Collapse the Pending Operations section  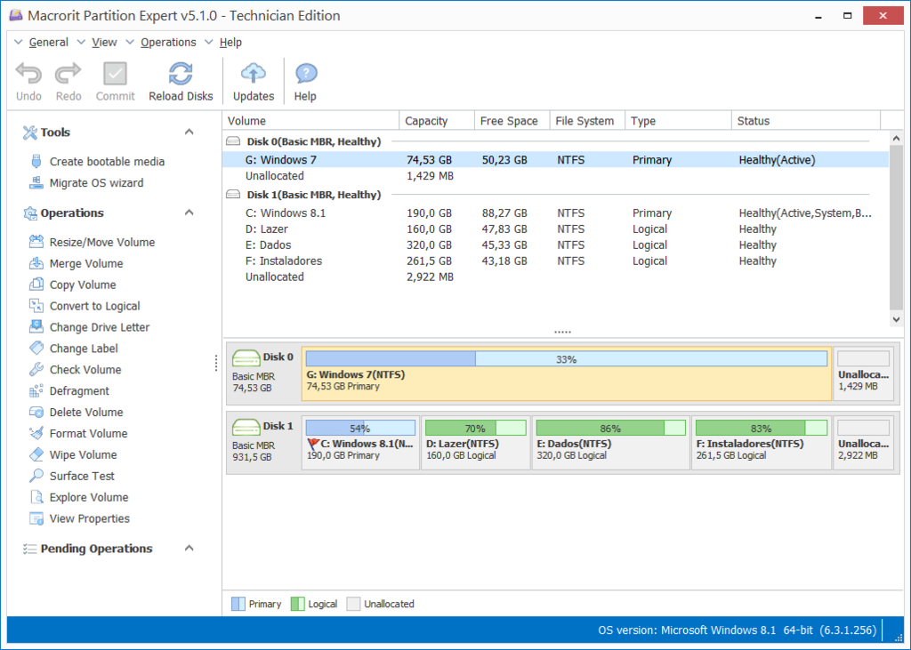(x=189, y=549)
